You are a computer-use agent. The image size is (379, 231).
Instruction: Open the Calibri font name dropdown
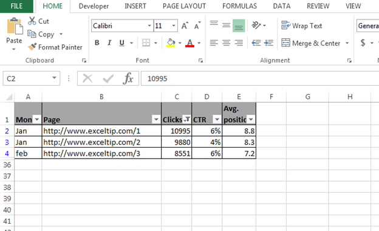[x=149, y=26]
